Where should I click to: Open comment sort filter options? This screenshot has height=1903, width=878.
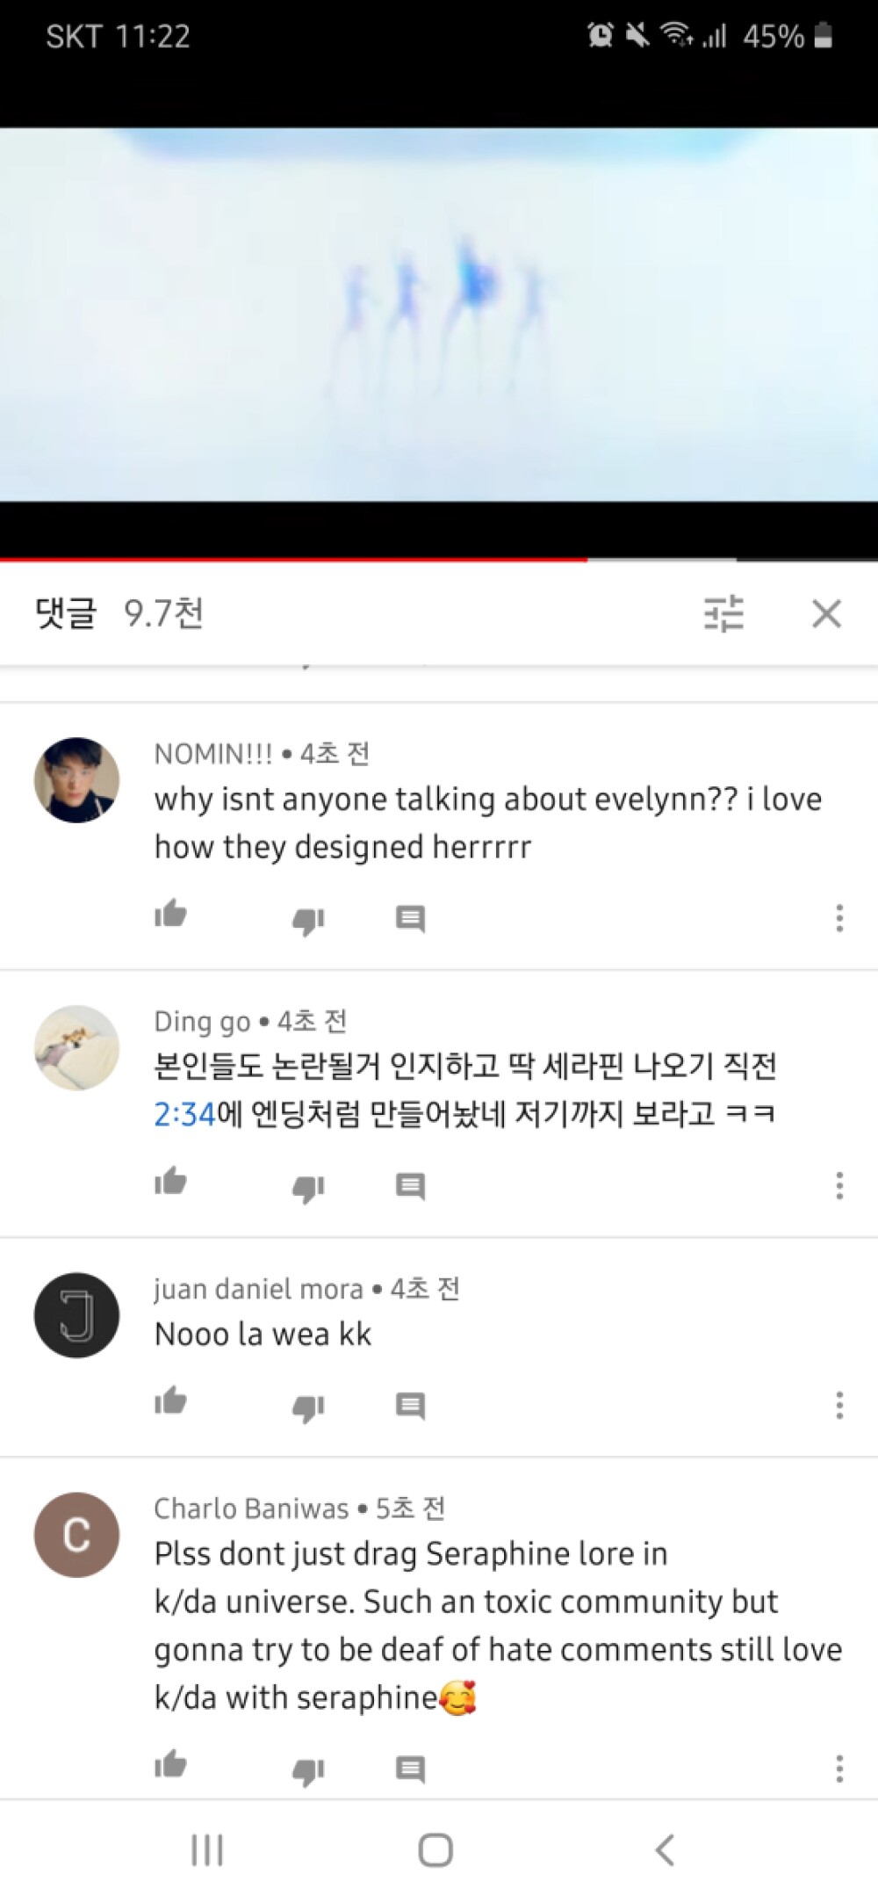(723, 613)
